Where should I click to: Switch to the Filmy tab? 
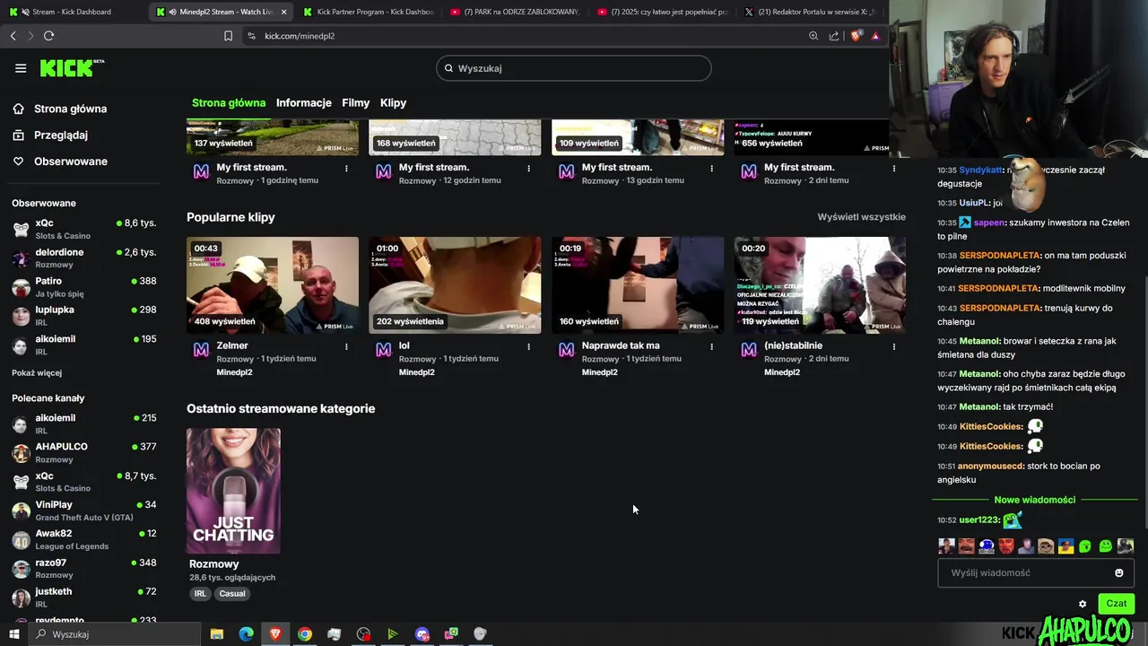(356, 102)
